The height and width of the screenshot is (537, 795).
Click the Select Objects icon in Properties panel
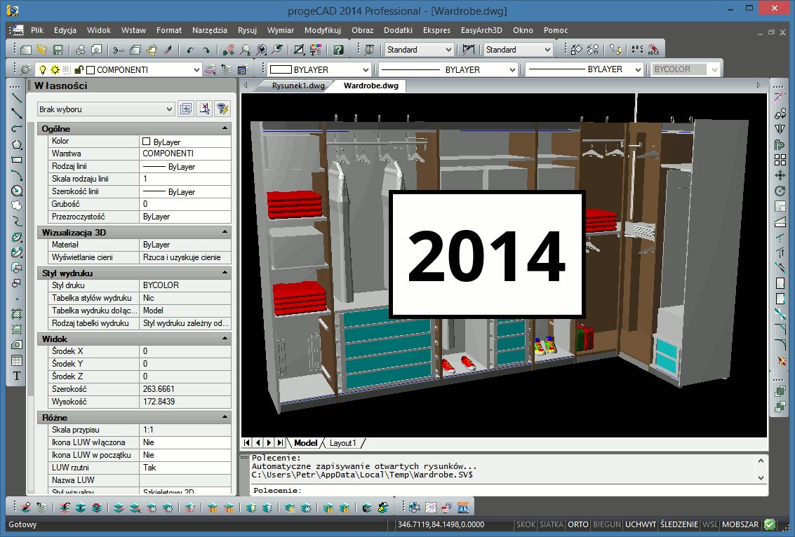(204, 109)
